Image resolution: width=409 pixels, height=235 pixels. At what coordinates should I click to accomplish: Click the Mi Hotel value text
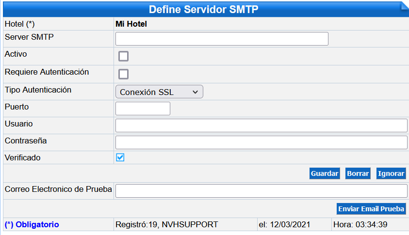pyautogui.click(x=131, y=24)
